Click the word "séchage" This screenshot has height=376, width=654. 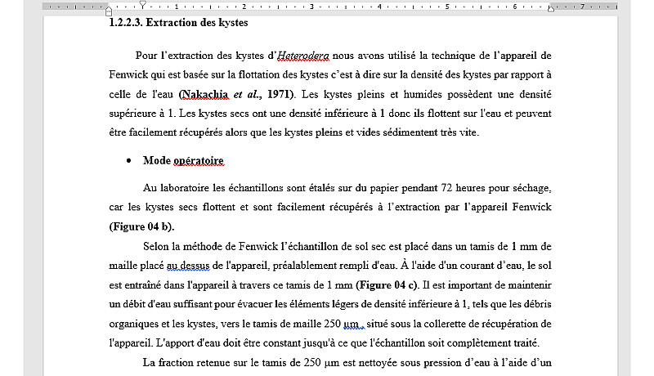tap(531, 188)
